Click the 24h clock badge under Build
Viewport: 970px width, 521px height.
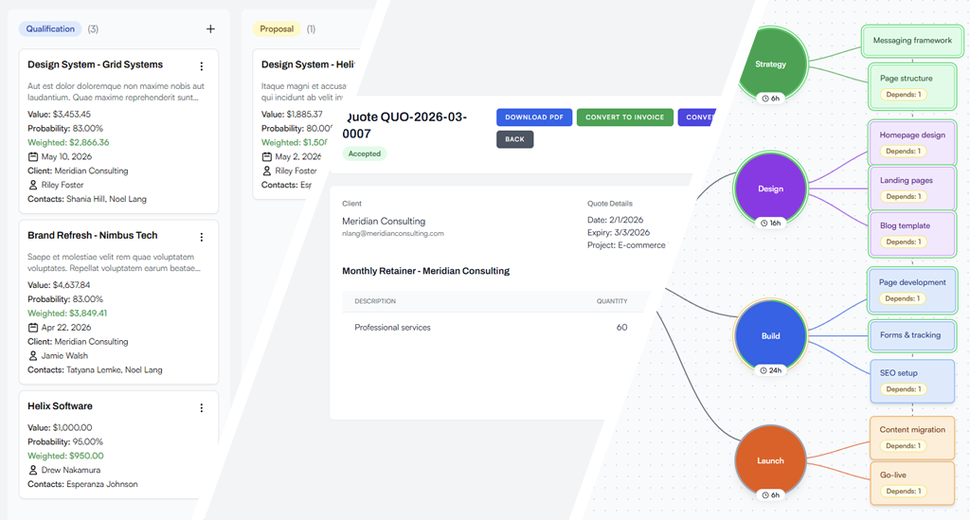pos(770,370)
